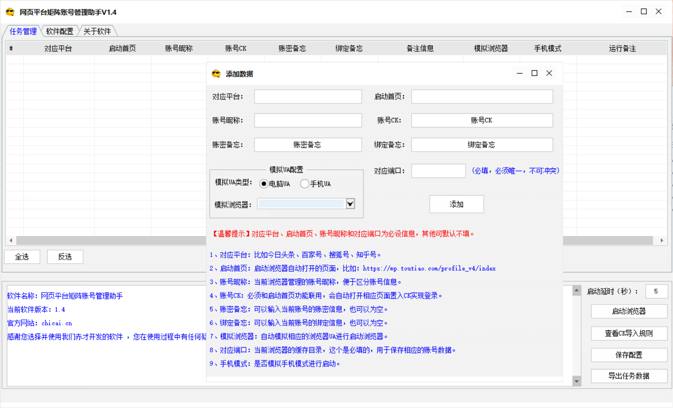Open the 模拟浏览器 dropdown arrow
673x408 pixels.
pos(350,204)
